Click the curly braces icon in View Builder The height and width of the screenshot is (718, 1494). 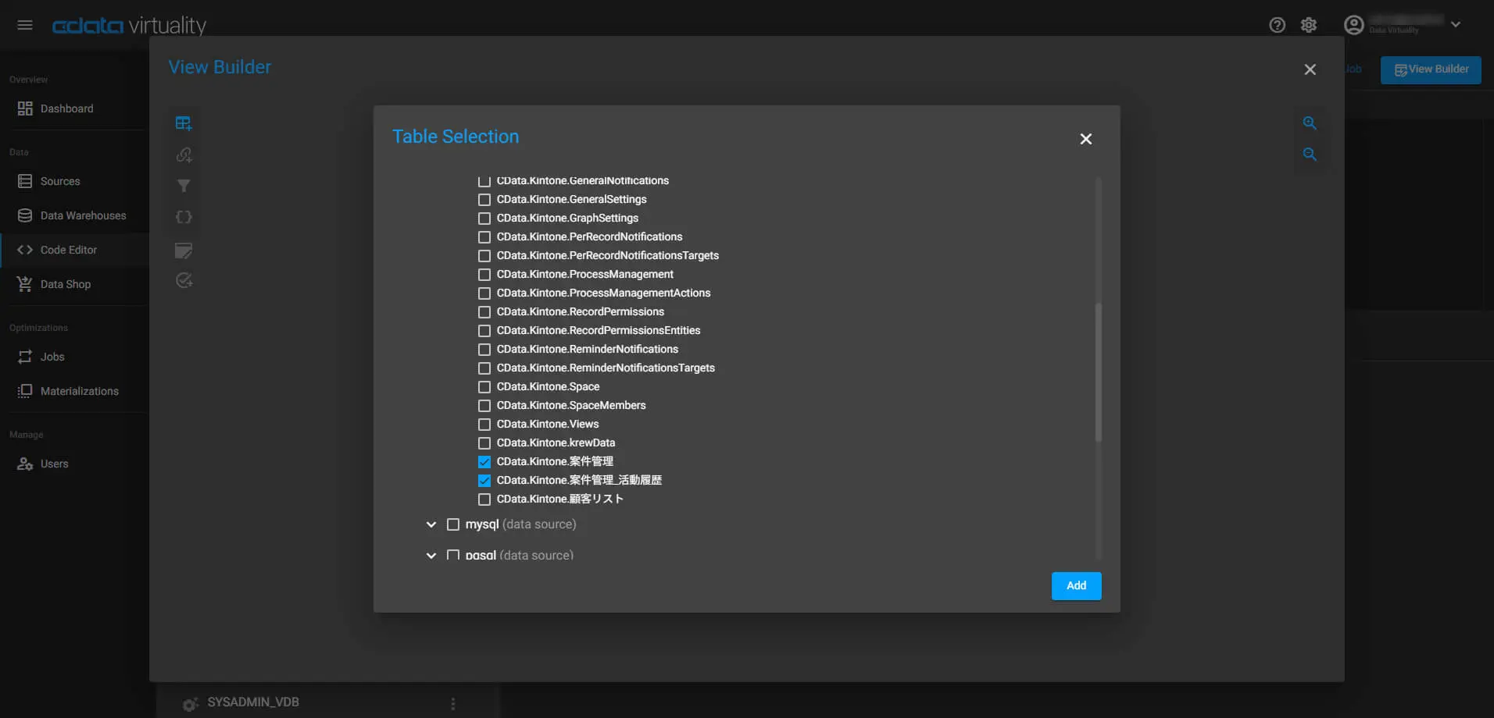[x=184, y=217]
